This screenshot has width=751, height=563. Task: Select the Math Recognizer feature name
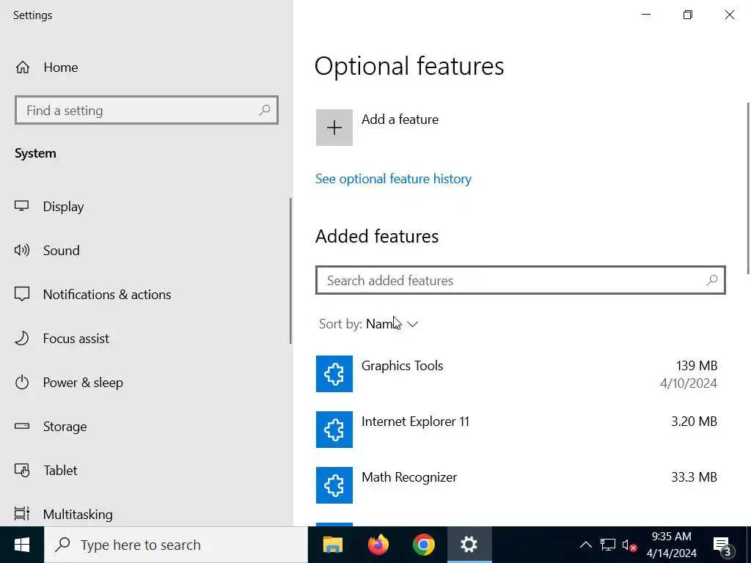[409, 477]
